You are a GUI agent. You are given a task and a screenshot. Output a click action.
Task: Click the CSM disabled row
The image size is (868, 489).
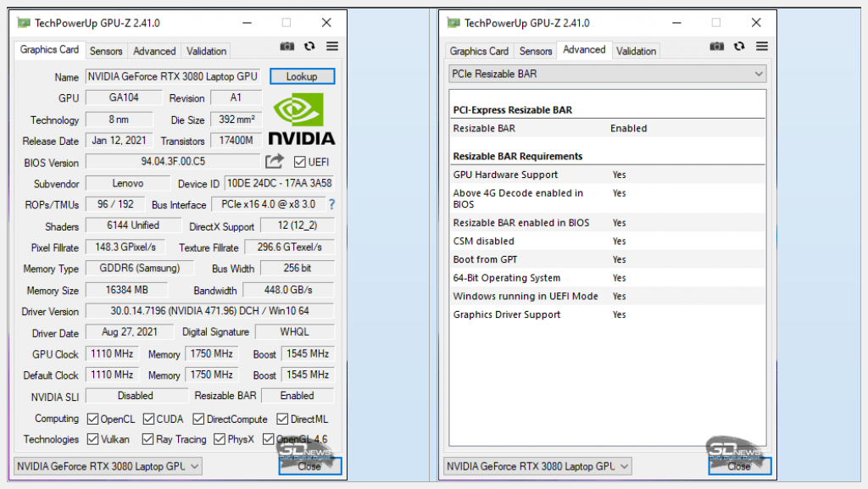[608, 242]
